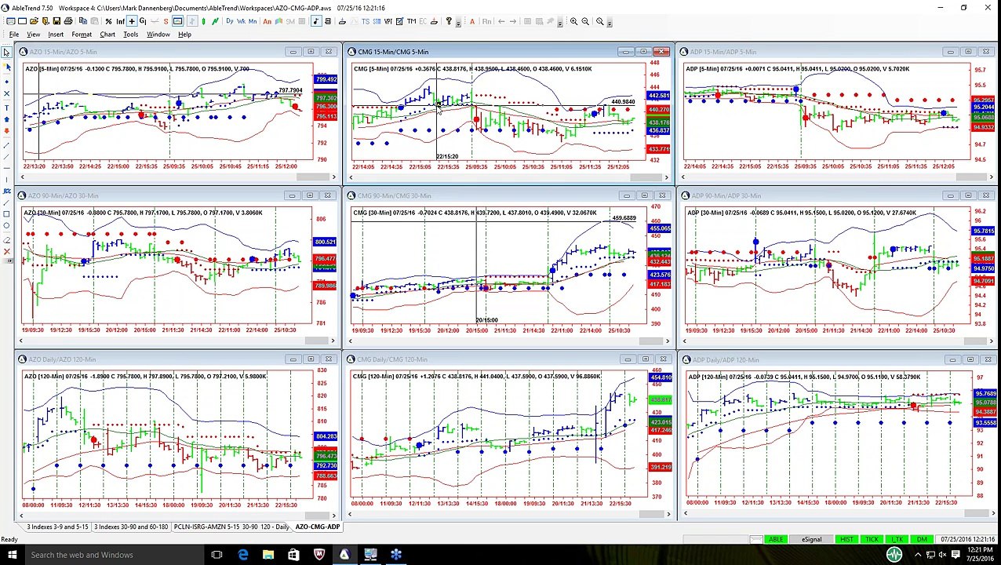Activate the CMG 90-Min/CMG 30-Min chart title
Image resolution: width=1001 pixels, height=565 pixels.
point(394,195)
